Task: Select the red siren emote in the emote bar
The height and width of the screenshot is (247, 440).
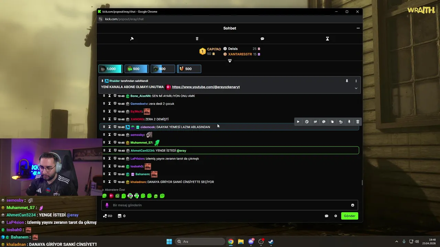Action: tap(111, 196)
